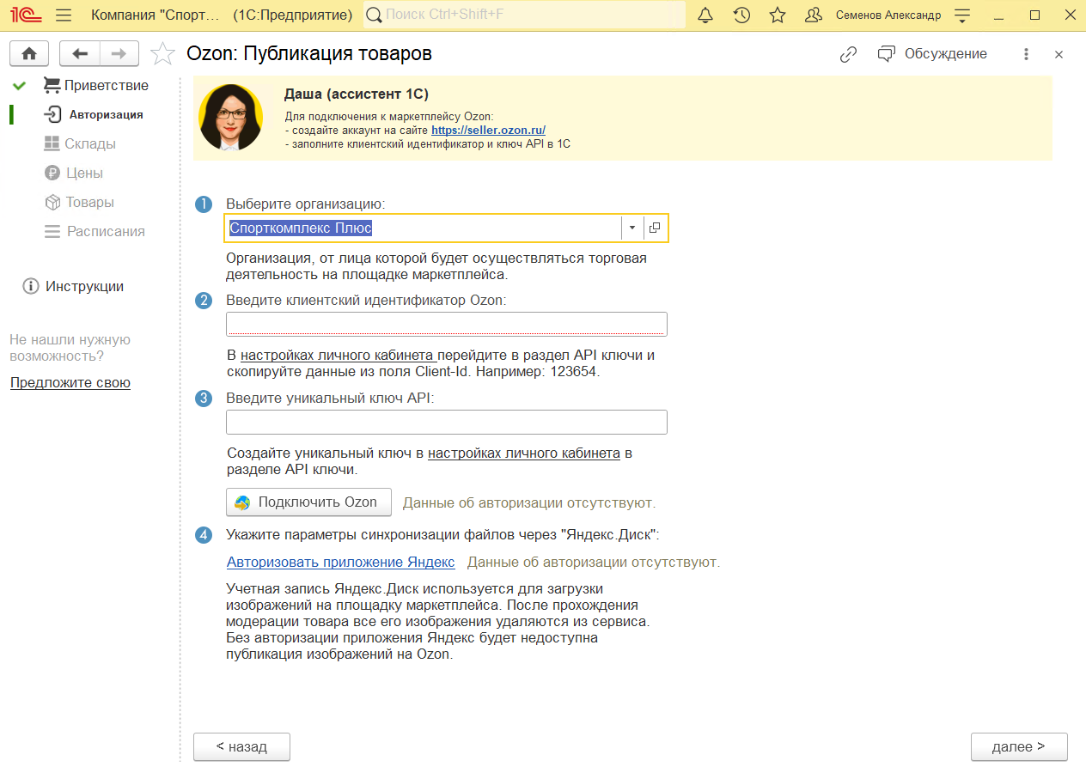Viewport: 1086px width, 773px height.
Task: Go to the Home page button
Action: (x=28, y=53)
